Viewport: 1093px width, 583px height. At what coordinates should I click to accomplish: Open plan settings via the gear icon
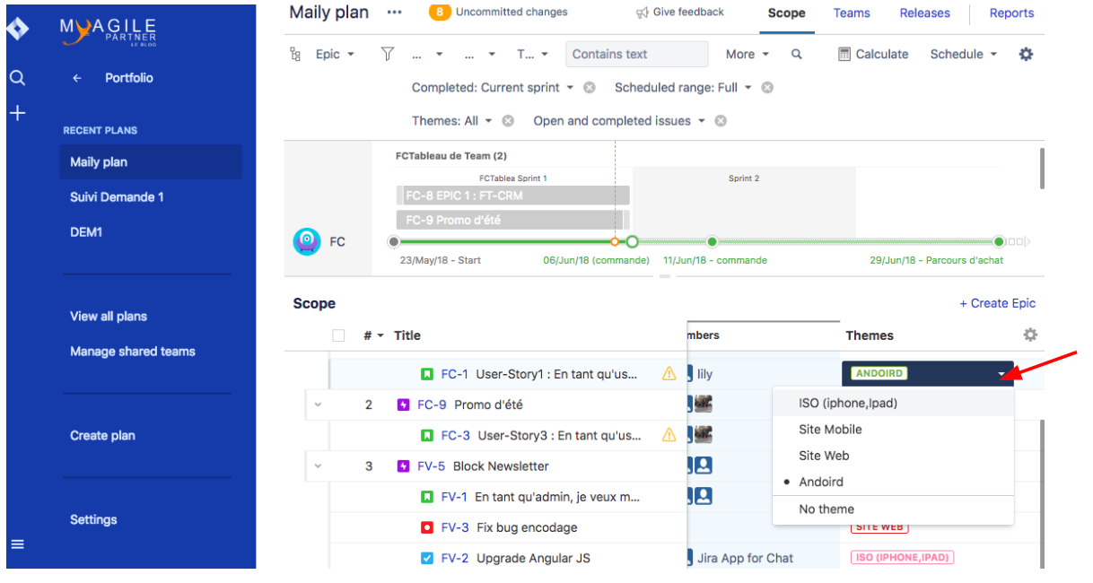[1025, 54]
